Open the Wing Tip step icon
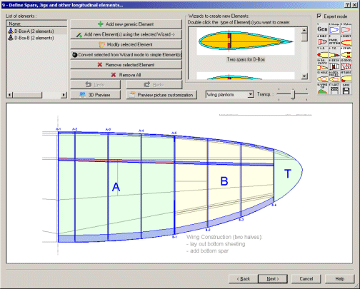The width and height of the screenshot is (360, 289). point(322,88)
